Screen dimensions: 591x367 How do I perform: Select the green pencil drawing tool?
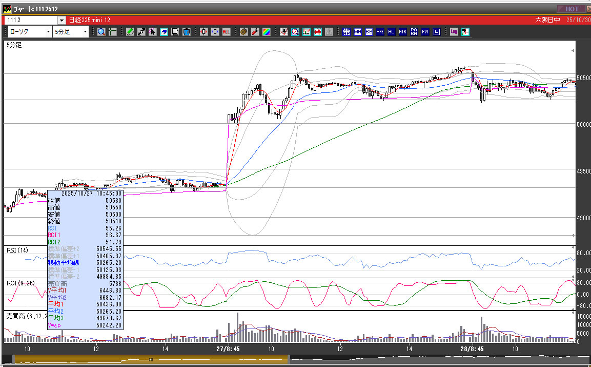(x=130, y=32)
